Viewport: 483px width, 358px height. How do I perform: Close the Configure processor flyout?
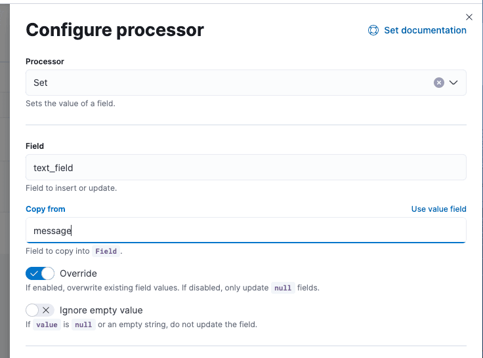(x=469, y=17)
